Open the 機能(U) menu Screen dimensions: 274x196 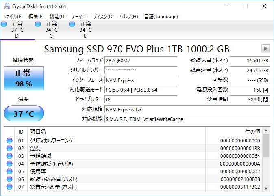pos(57,17)
